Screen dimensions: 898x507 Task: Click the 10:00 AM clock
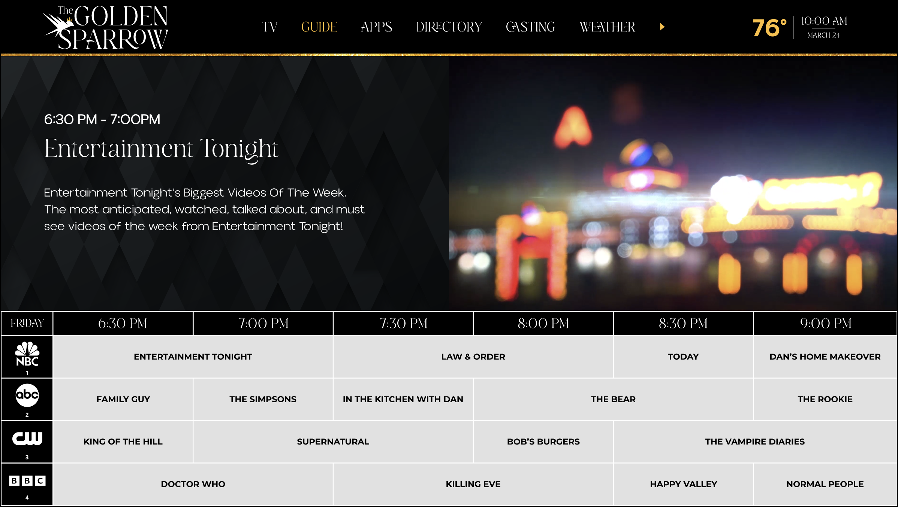(824, 21)
